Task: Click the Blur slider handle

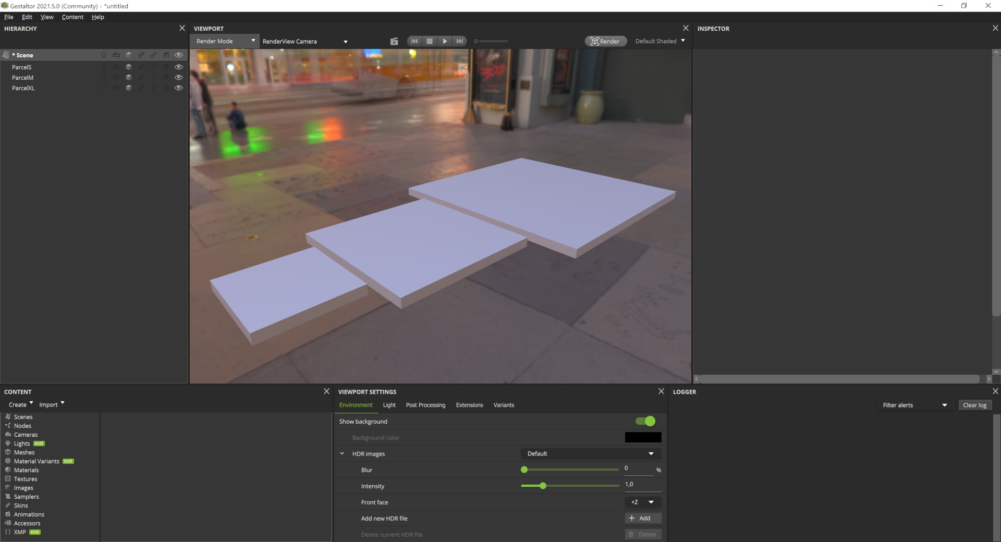Action: 524,470
